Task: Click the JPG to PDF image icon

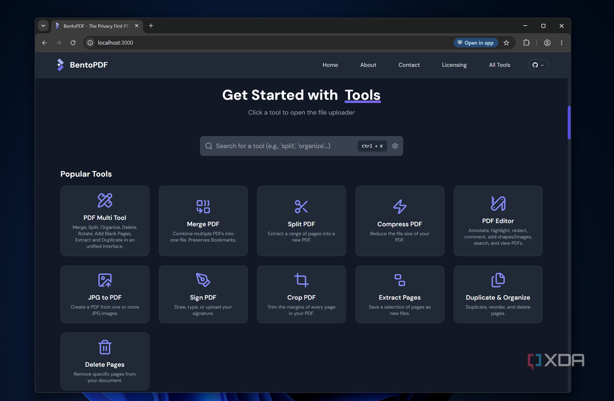Action: coord(105,280)
